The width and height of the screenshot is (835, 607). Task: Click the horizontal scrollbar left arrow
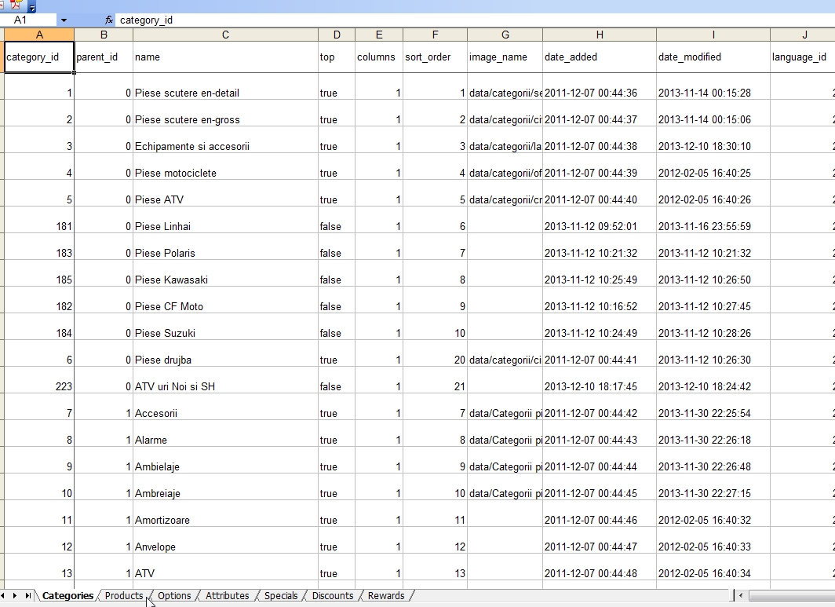pyautogui.click(x=741, y=596)
